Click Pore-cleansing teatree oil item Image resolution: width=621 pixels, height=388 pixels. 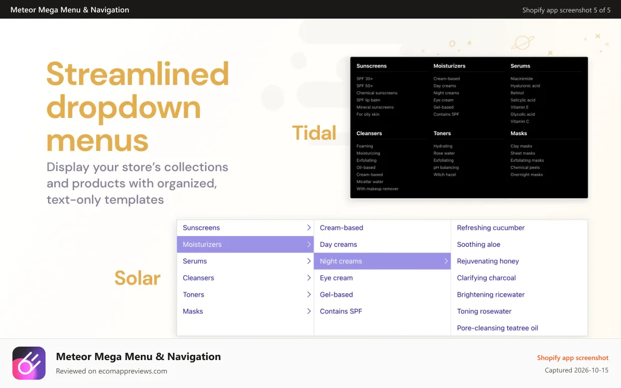coord(497,328)
